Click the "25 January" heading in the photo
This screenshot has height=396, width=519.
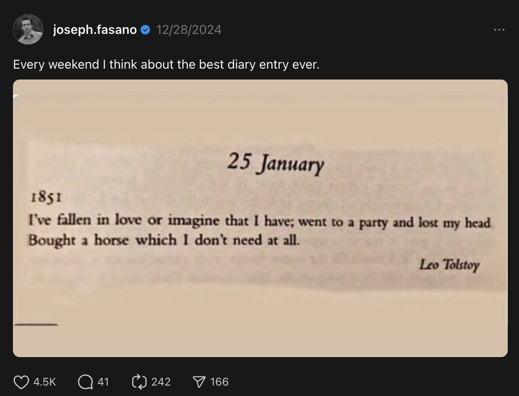[275, 164]
